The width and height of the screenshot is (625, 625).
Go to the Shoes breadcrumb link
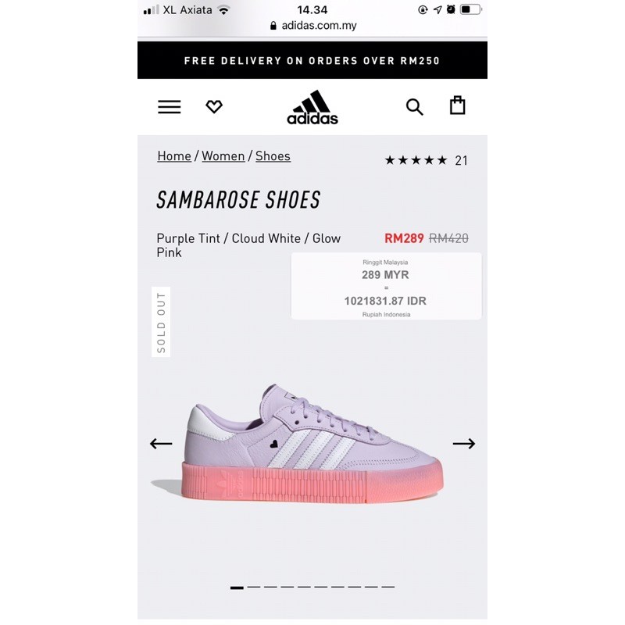273,156
